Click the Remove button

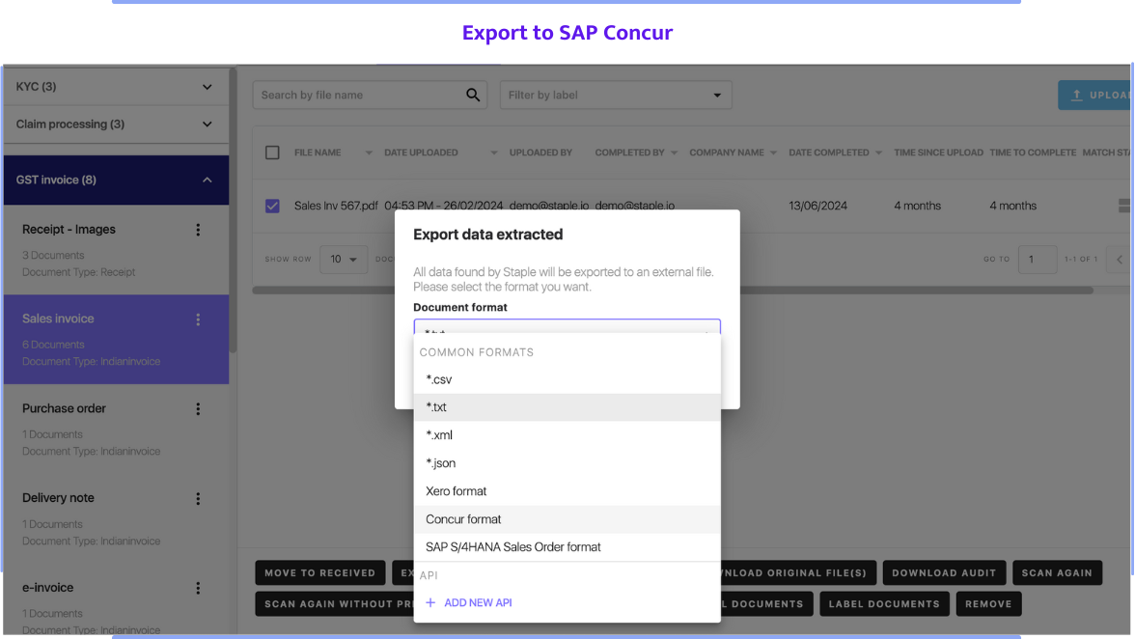[x=988, y=603]
